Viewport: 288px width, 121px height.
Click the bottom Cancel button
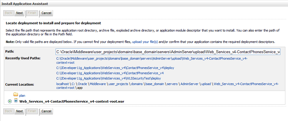(x=46, y=111)
